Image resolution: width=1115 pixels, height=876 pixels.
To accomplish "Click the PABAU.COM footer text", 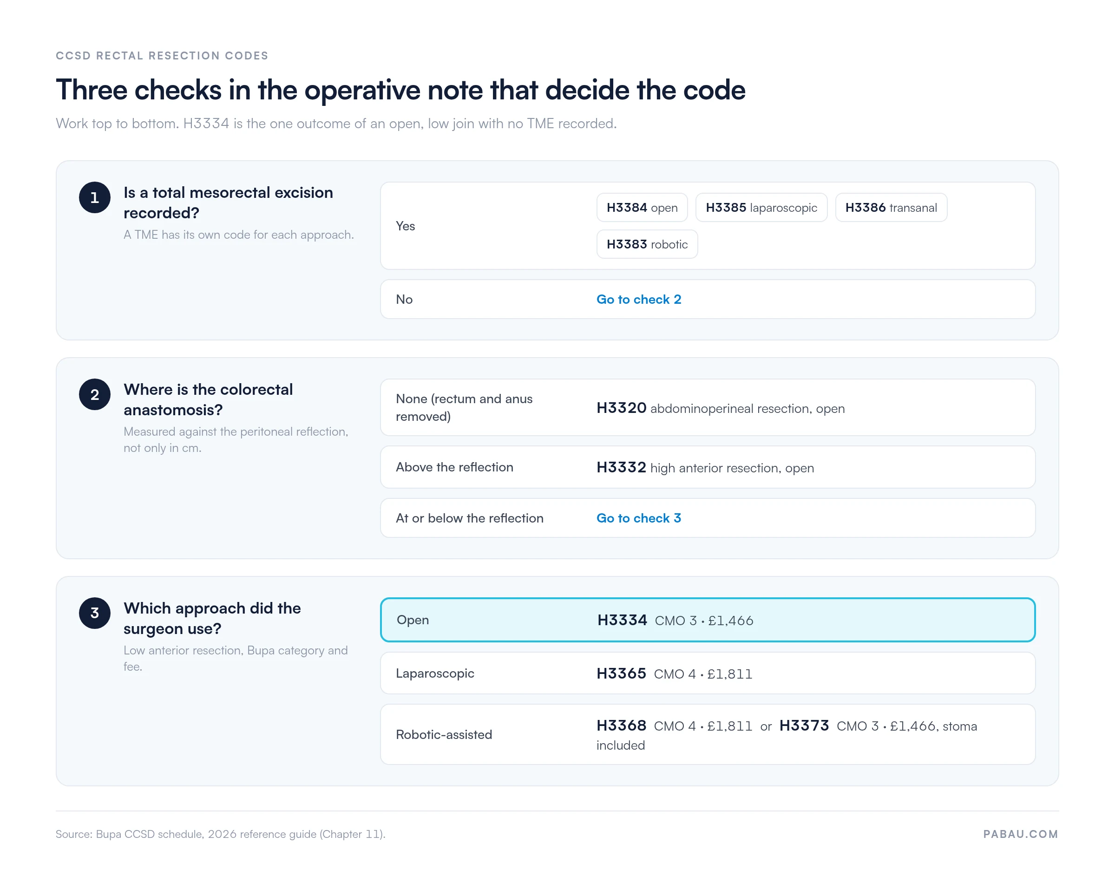I will [x=1021, y=834].
